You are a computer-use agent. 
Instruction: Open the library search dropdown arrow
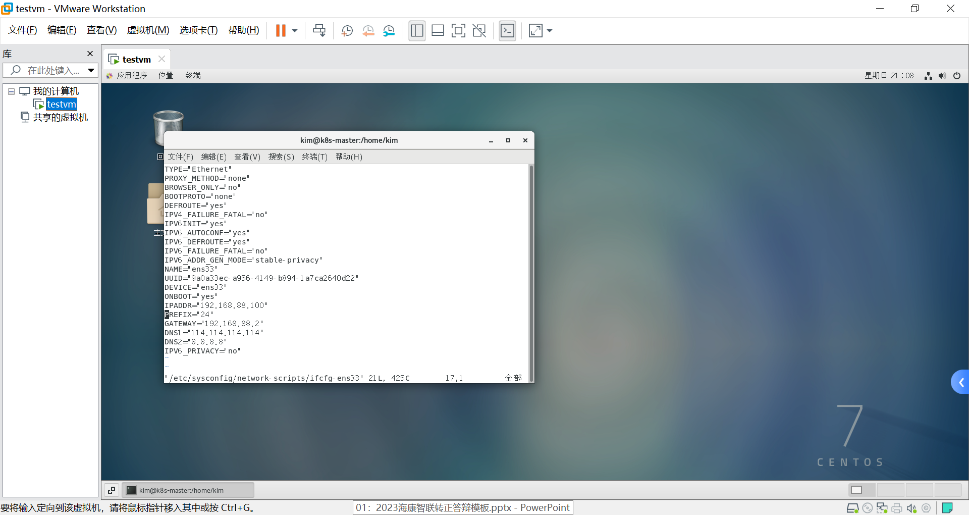pos(91,70)
